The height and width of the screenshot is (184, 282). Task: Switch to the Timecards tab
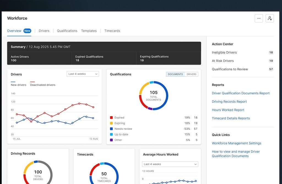(112, 31)
